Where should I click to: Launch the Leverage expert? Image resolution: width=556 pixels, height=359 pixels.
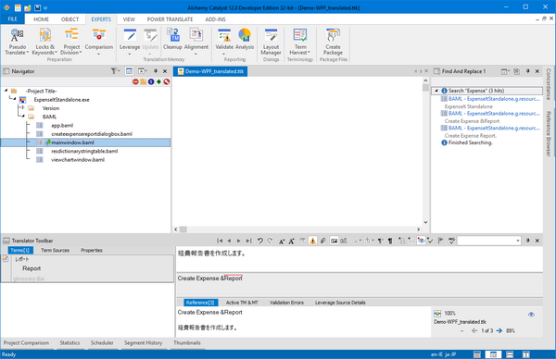[130, 41]
